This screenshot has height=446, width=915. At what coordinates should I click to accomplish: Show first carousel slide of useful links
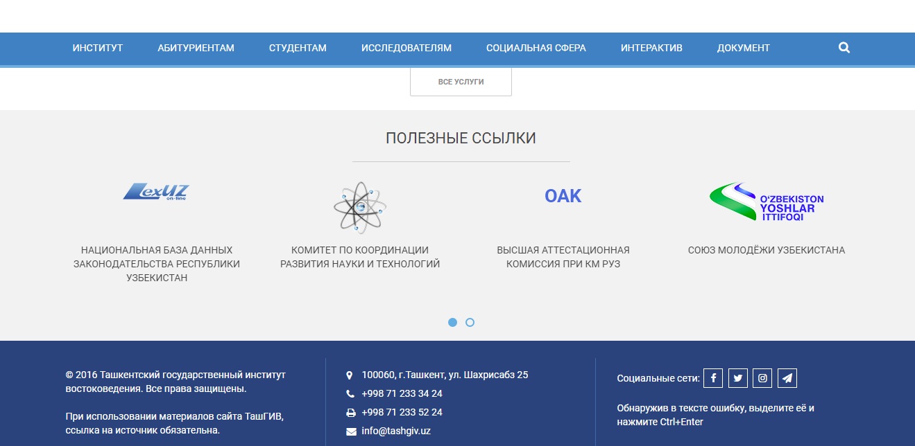tap(452, 322)
